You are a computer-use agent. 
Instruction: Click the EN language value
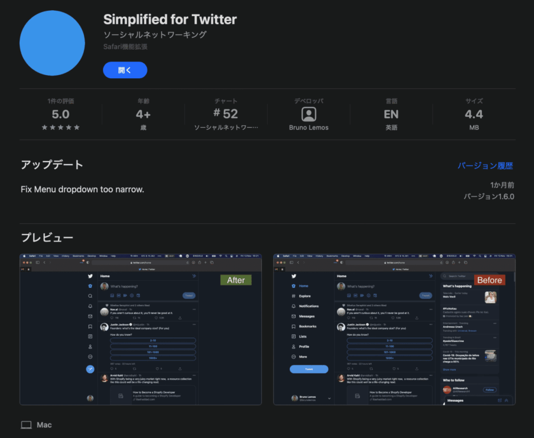392,114
